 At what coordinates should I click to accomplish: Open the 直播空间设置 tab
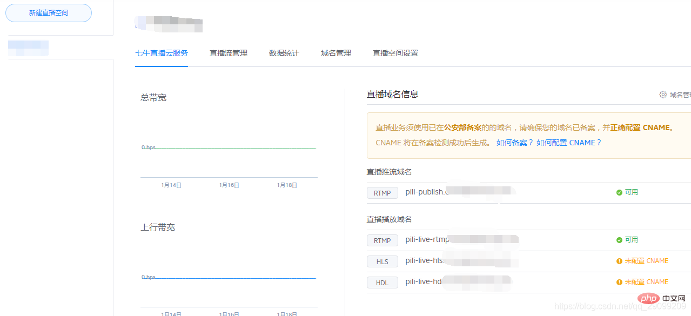click(x=395, y=53)
